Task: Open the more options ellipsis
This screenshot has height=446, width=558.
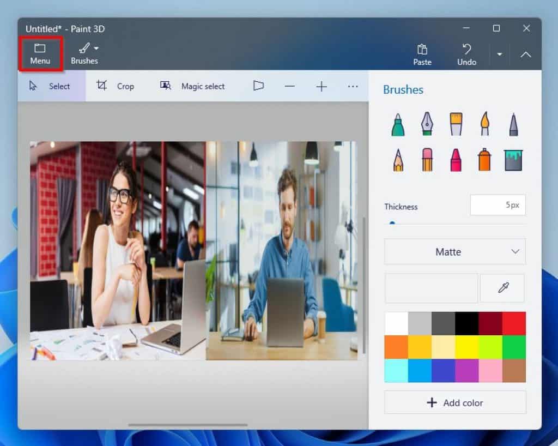Action: (353, 86)
